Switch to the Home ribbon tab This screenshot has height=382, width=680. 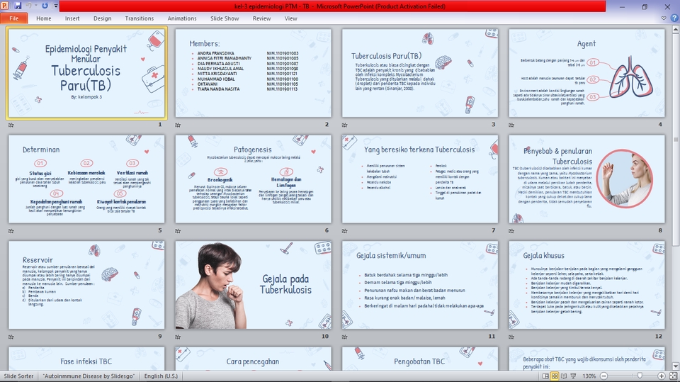pyautogui.click(x=44, y=18)
